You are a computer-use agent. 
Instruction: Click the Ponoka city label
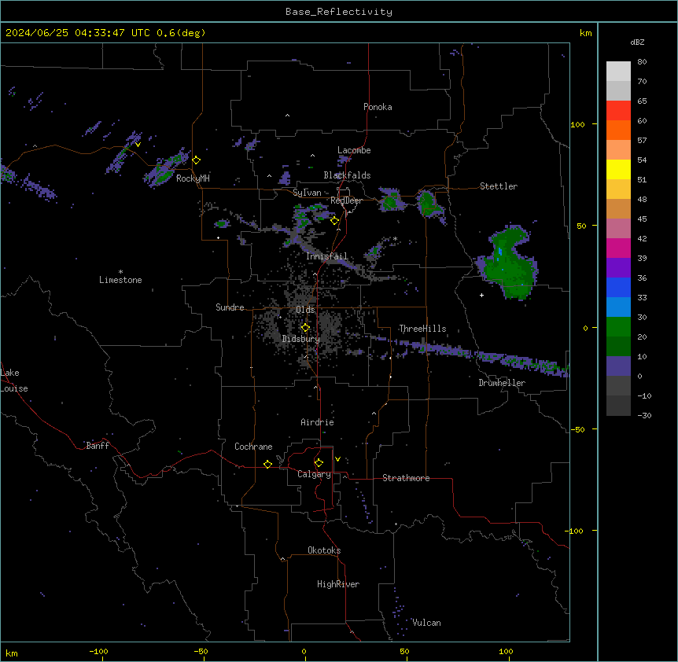click(378, 107)
